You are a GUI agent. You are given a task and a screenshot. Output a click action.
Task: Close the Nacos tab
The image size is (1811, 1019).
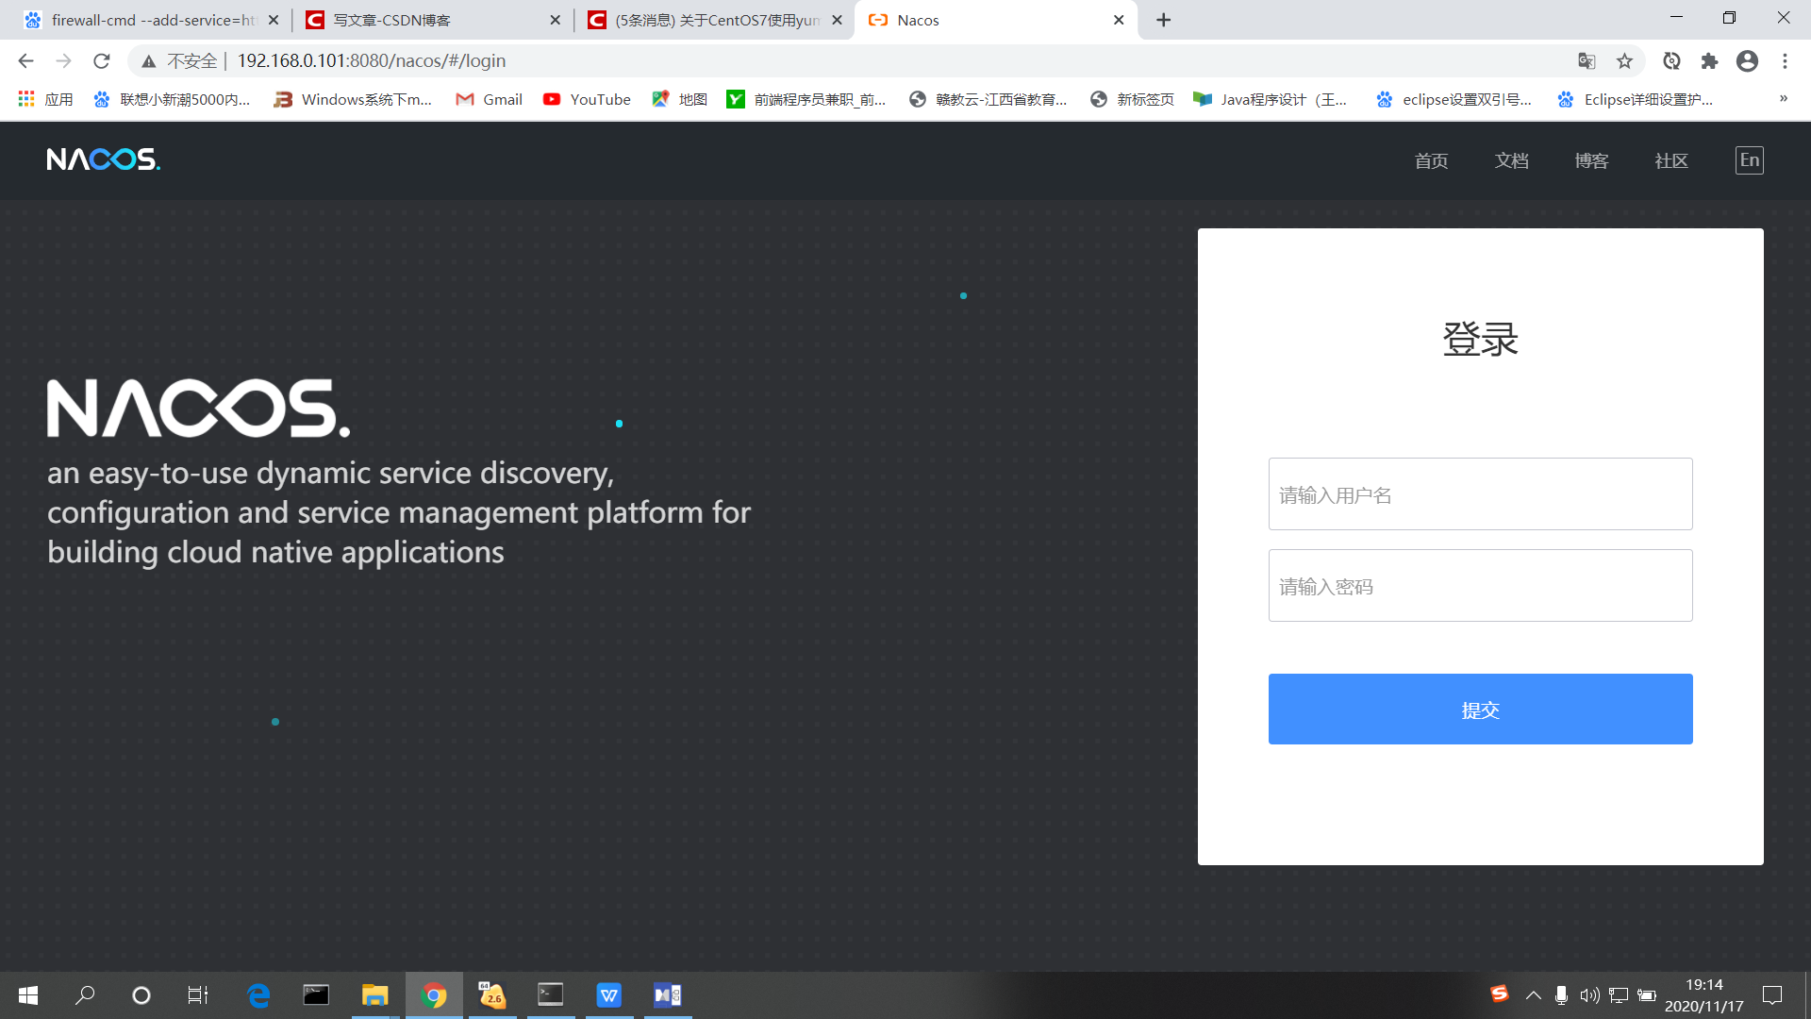pyautogui.click(x=1119, y=20)
